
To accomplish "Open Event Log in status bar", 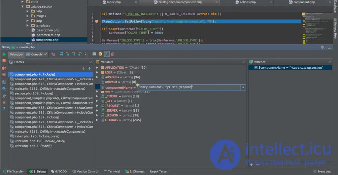I will (x=321, y=172).
